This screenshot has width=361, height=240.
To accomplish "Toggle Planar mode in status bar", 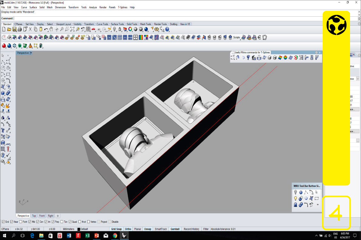I will (x=137, y=229).
